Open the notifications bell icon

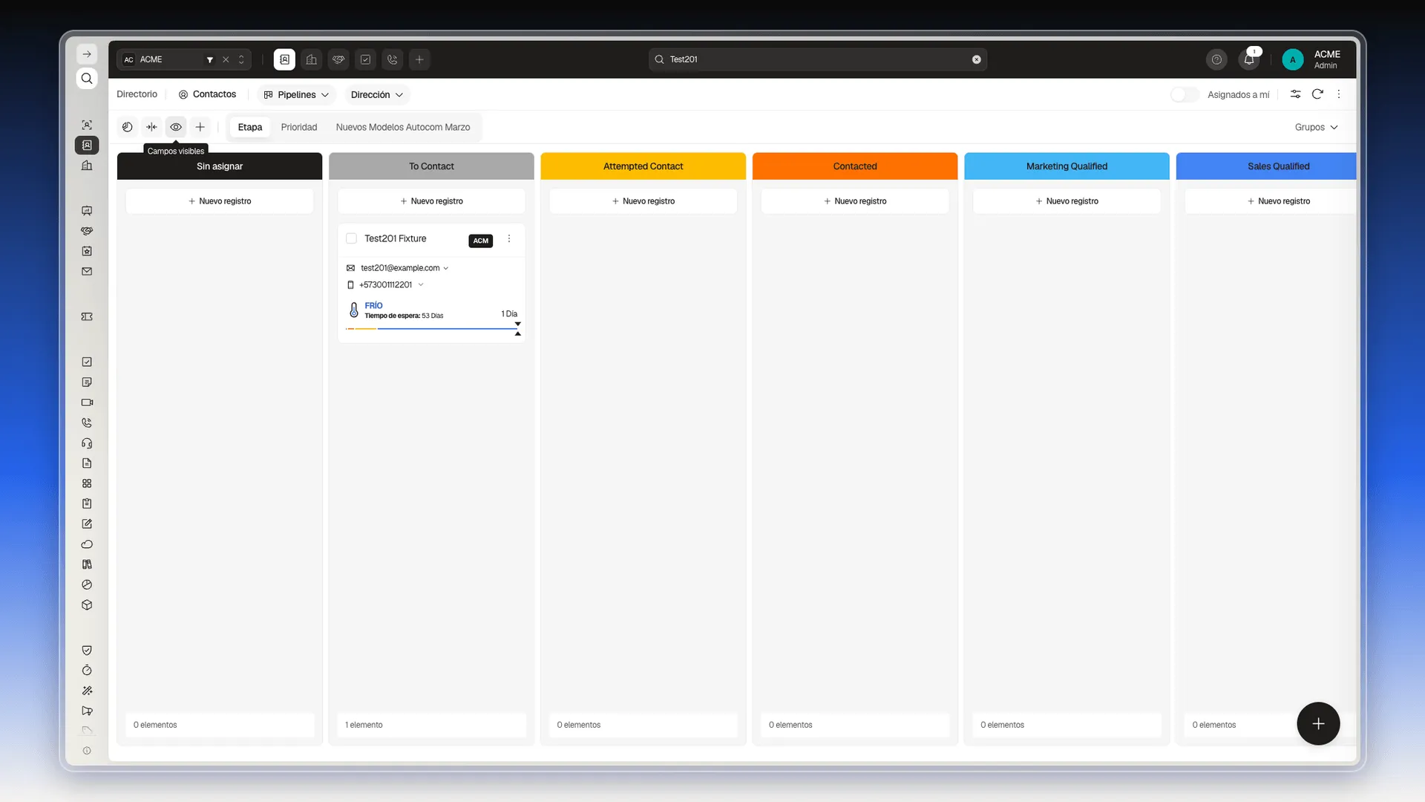point(1249,59)
